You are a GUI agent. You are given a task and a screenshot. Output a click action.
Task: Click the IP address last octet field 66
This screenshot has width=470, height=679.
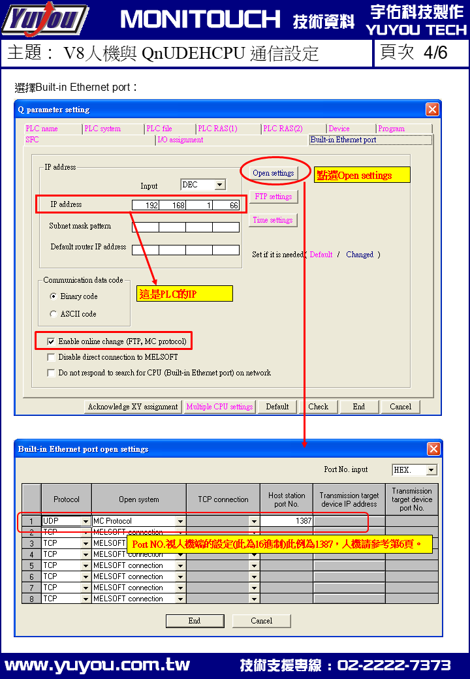click(226, 205)
